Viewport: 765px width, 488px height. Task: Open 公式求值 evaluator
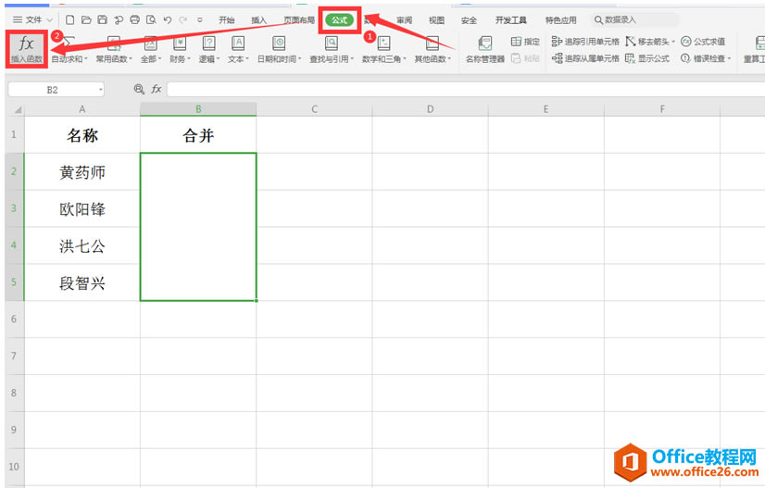pyautogui.click(x=703, y=42)
